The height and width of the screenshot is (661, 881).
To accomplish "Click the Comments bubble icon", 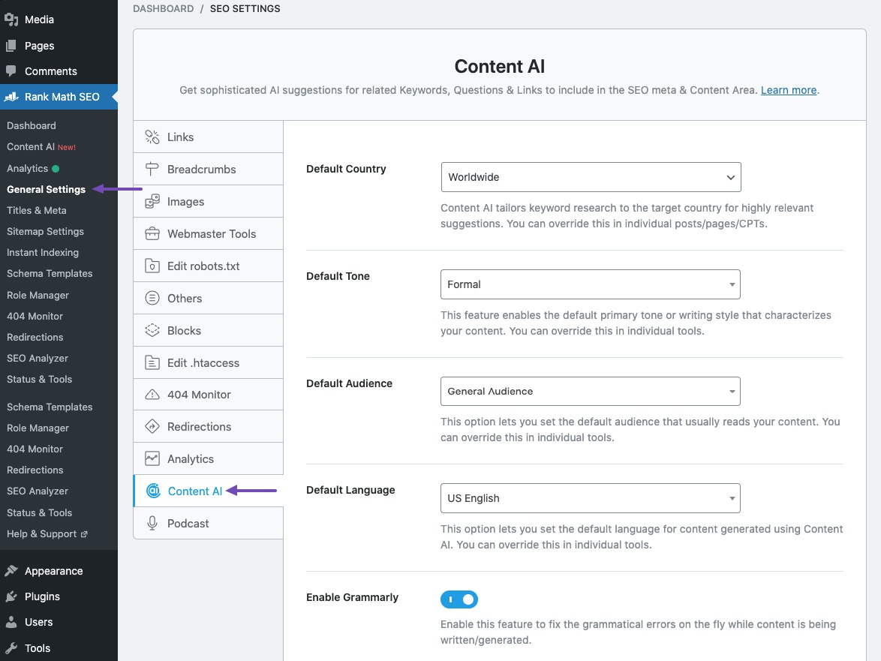I will (11, 71).
